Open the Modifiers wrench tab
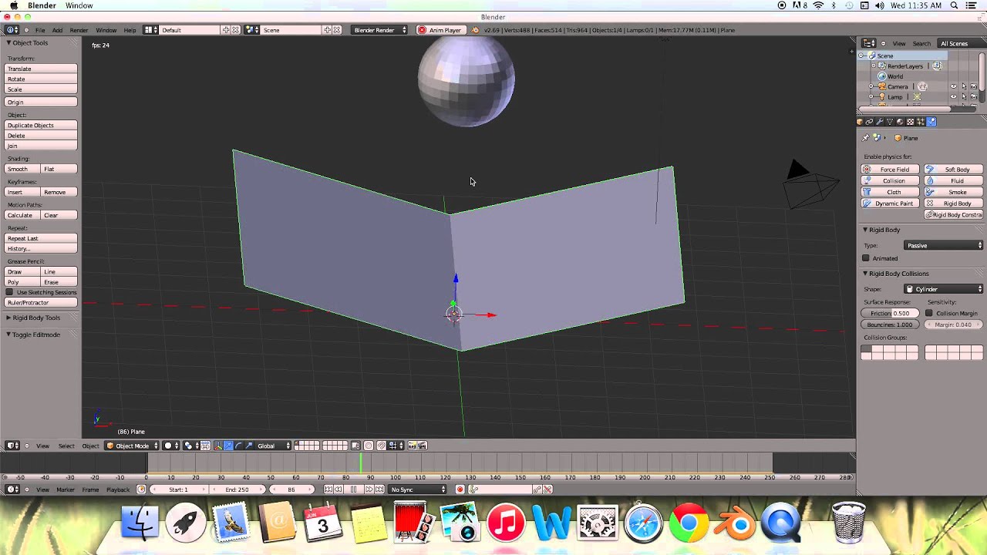 tap(879, 122)
